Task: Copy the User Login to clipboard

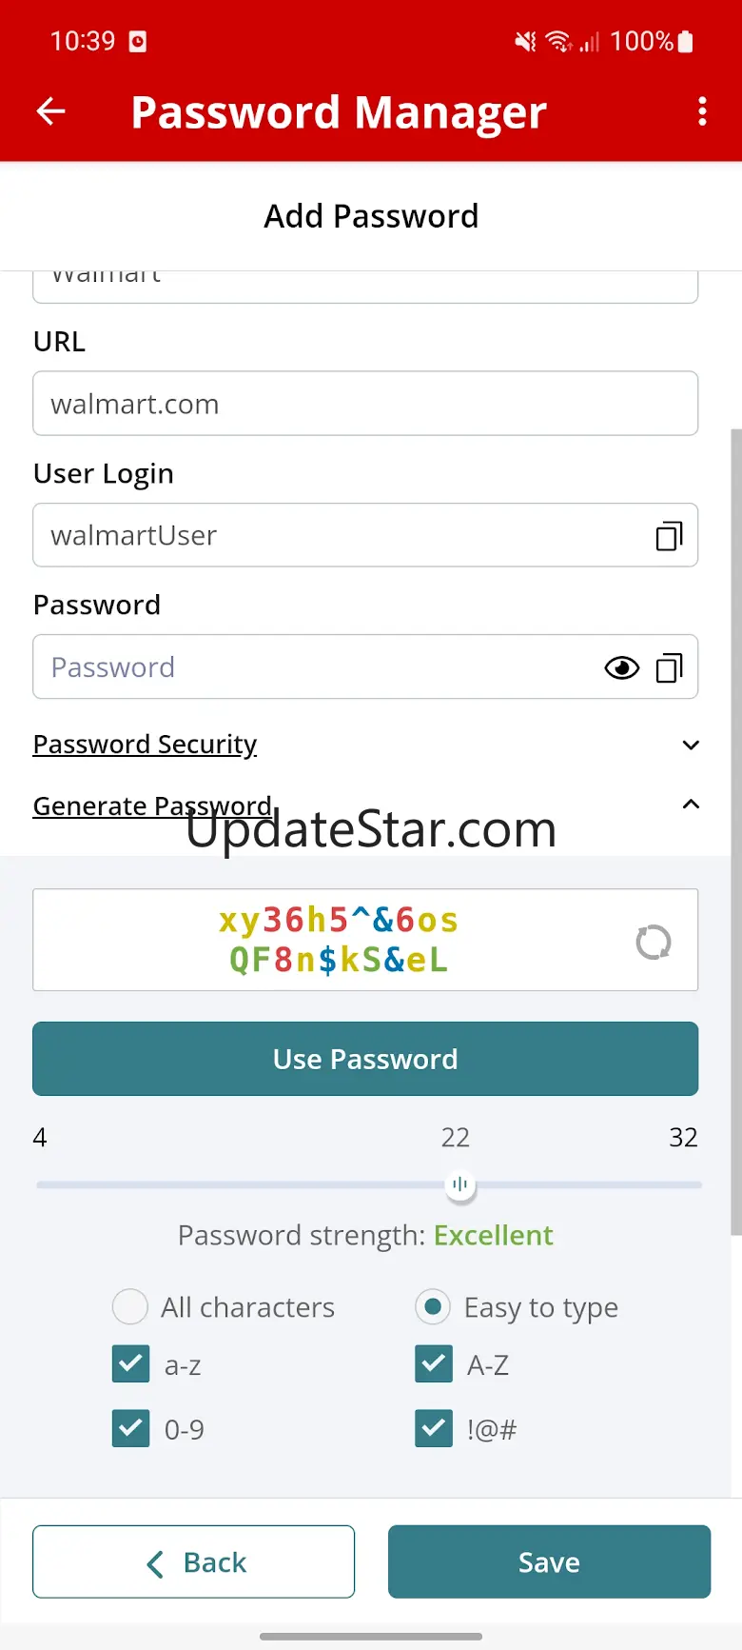Action: (669, 536)
